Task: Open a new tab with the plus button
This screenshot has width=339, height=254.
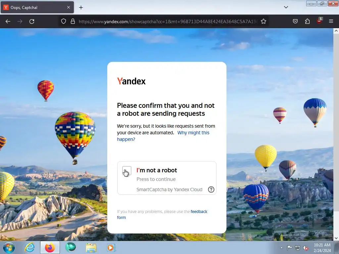Action: pos(81,7)
